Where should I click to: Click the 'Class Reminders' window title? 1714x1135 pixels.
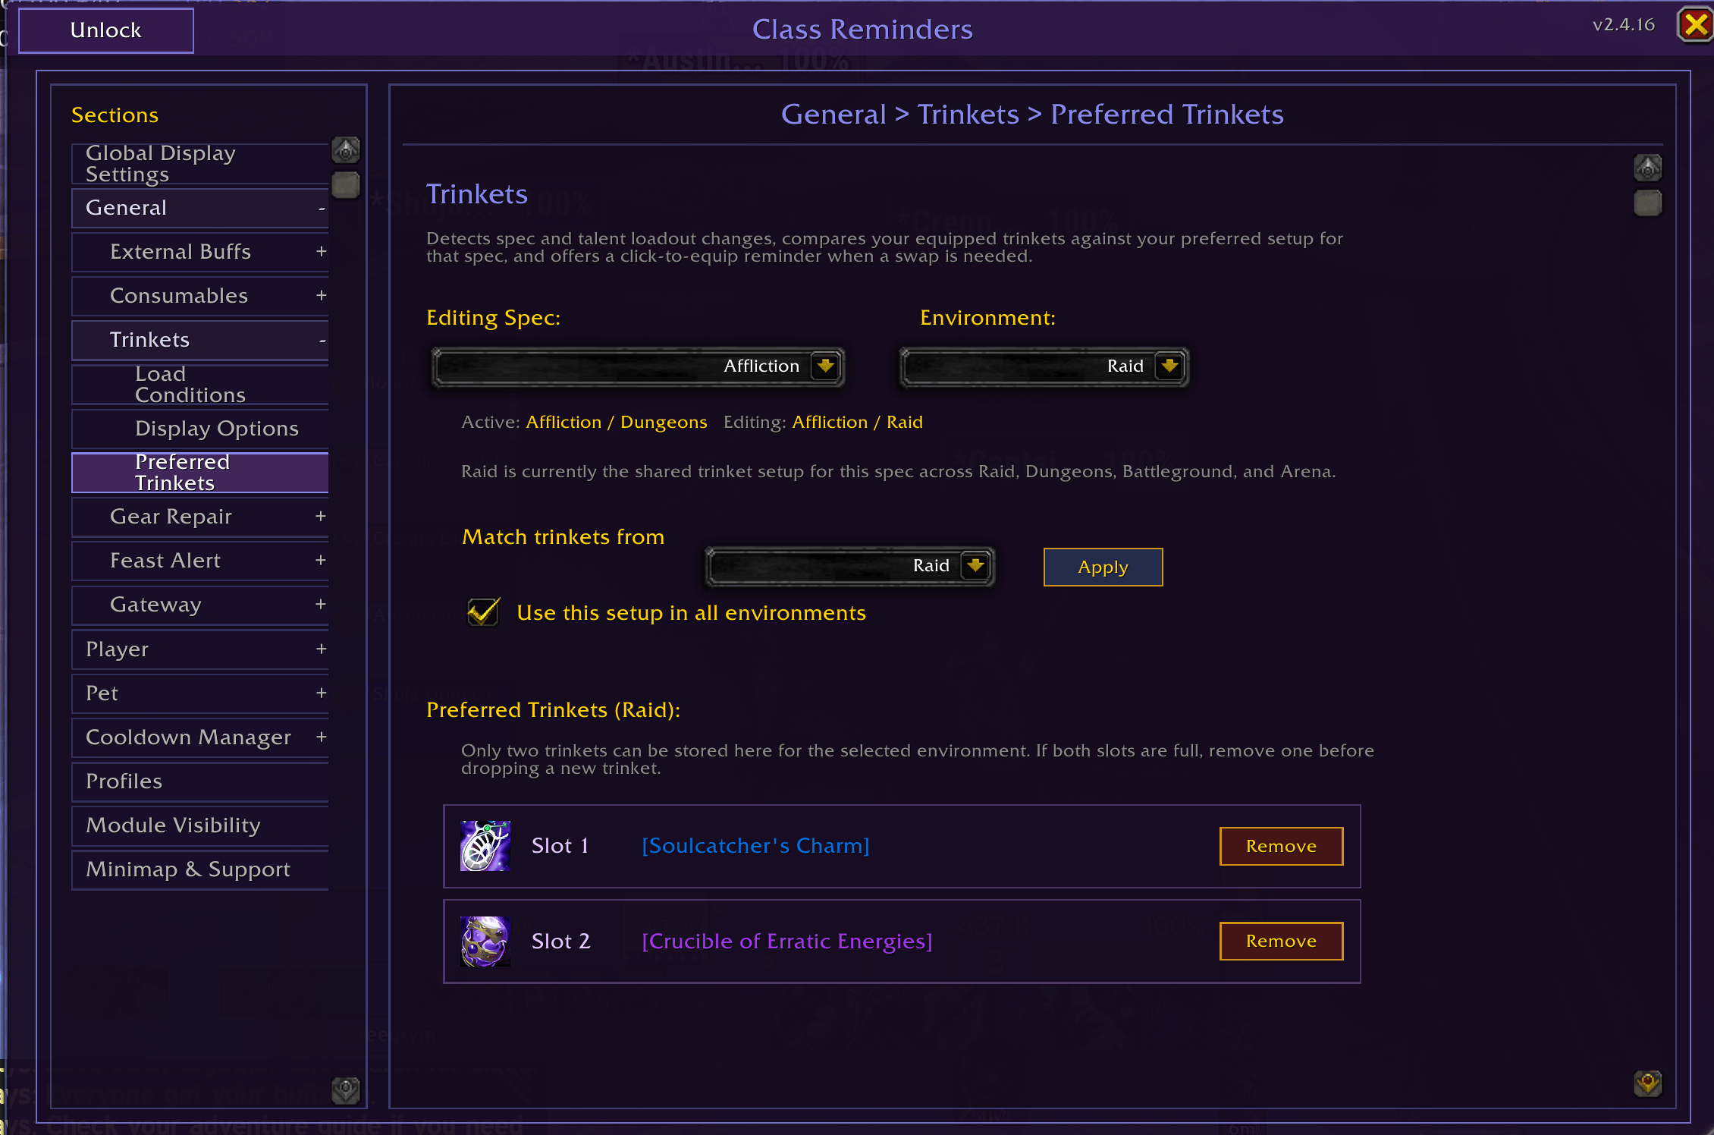tap(862, 30)
